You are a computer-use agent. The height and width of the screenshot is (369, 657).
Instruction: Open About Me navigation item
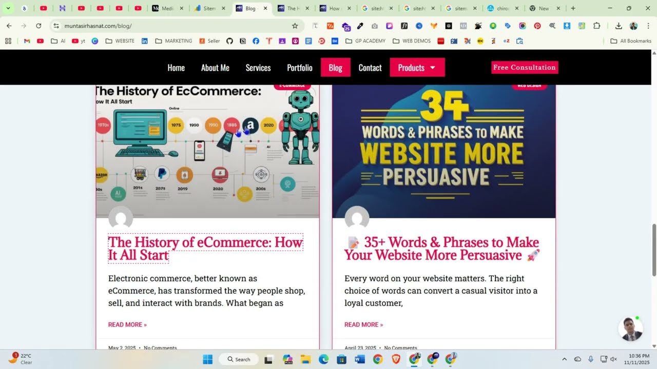tap(215, 68)
